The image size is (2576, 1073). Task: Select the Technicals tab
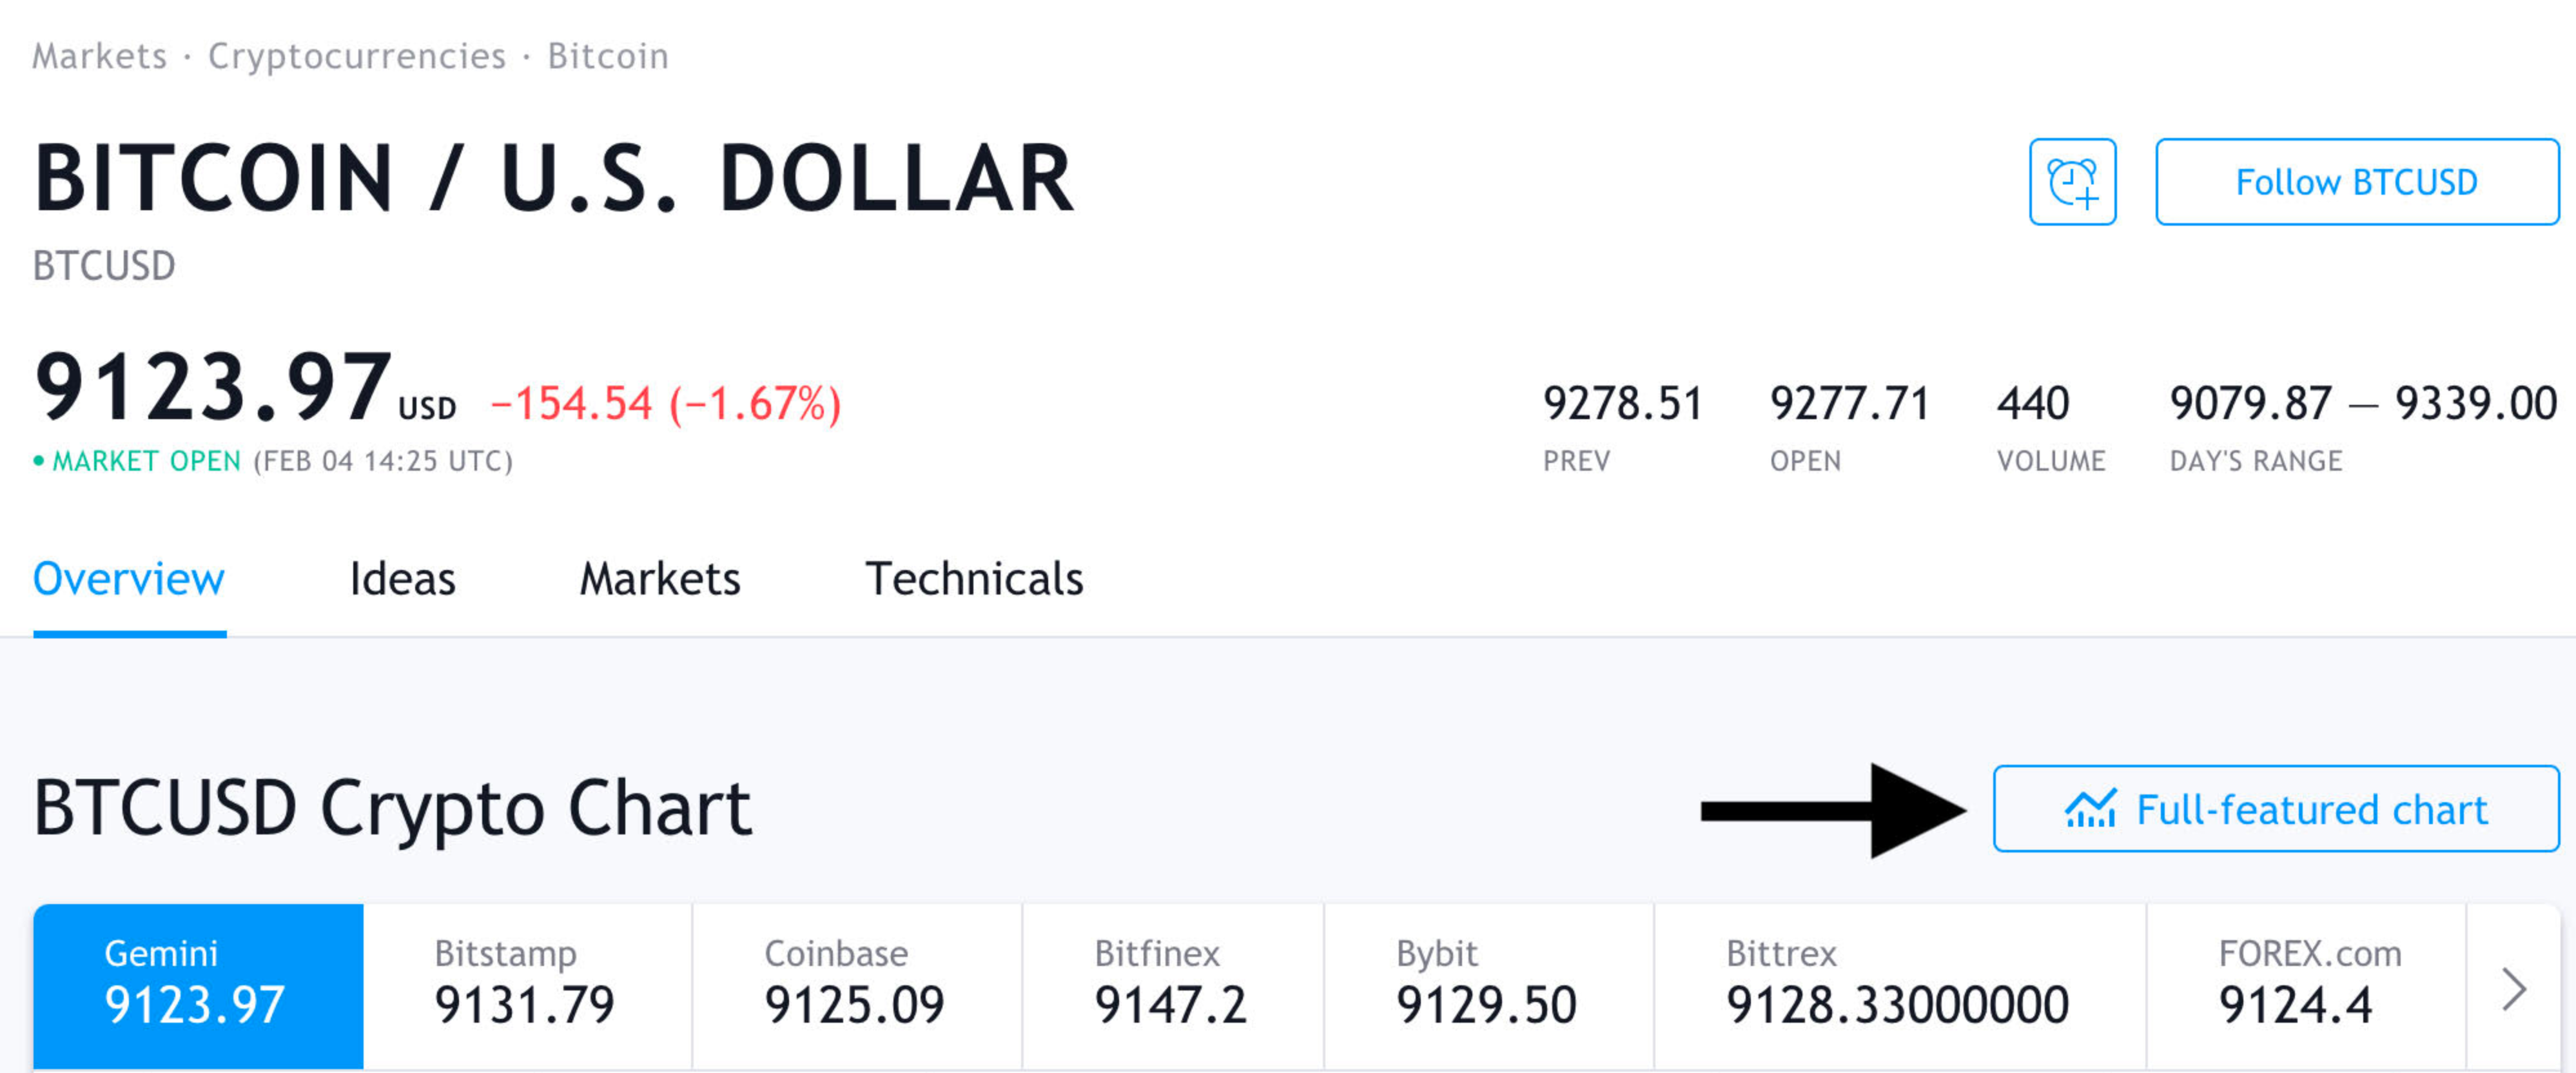pyautogui.click(x=974, y=579)
